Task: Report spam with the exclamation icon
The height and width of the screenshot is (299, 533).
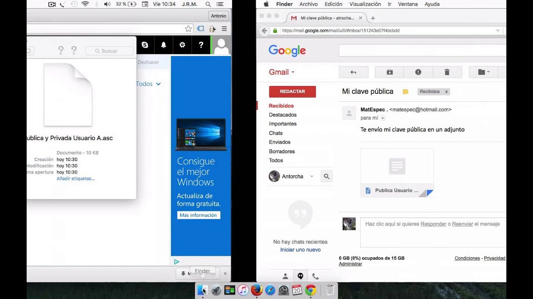Action: 418,72
